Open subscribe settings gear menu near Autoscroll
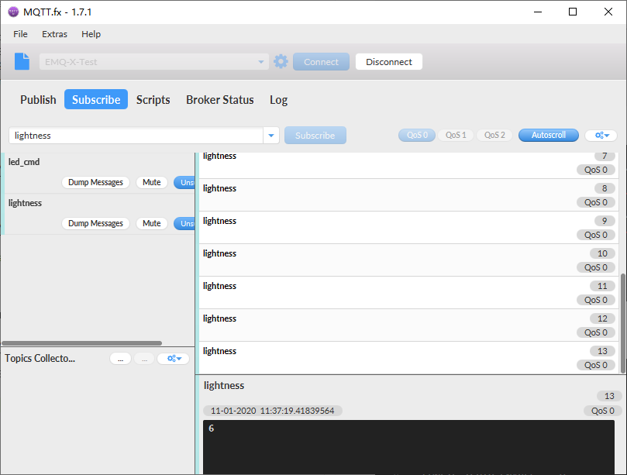The width and height of the screenshot is (627, 475). tap(601, 135)
